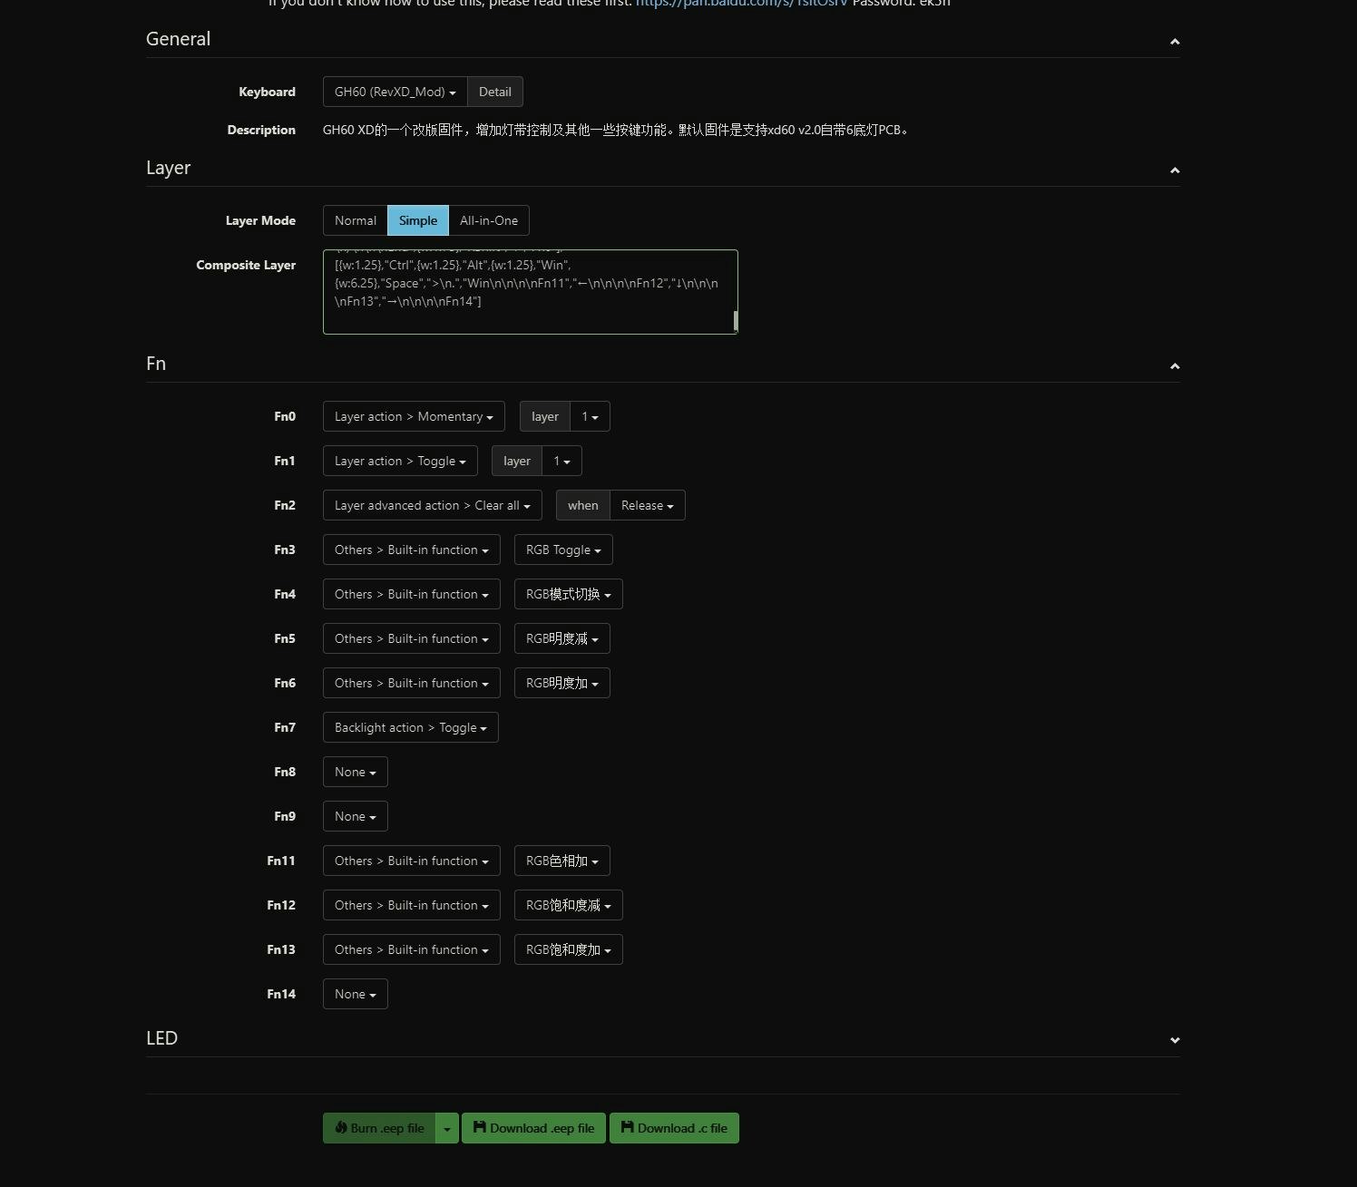Download the .eep file
The width and height of the screenshot is (1357, 1187).
coord(533,1128)
